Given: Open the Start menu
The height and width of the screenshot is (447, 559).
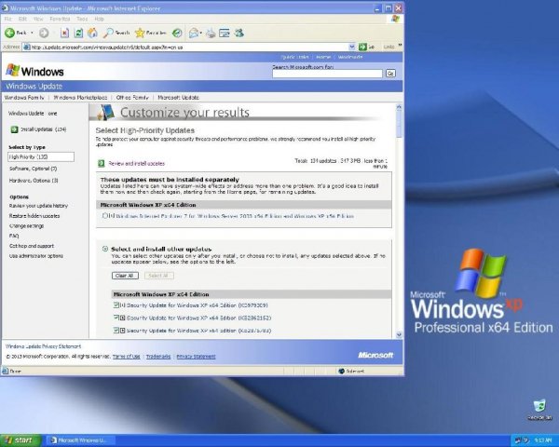Looking at the screenshot, I should [20, 440].
